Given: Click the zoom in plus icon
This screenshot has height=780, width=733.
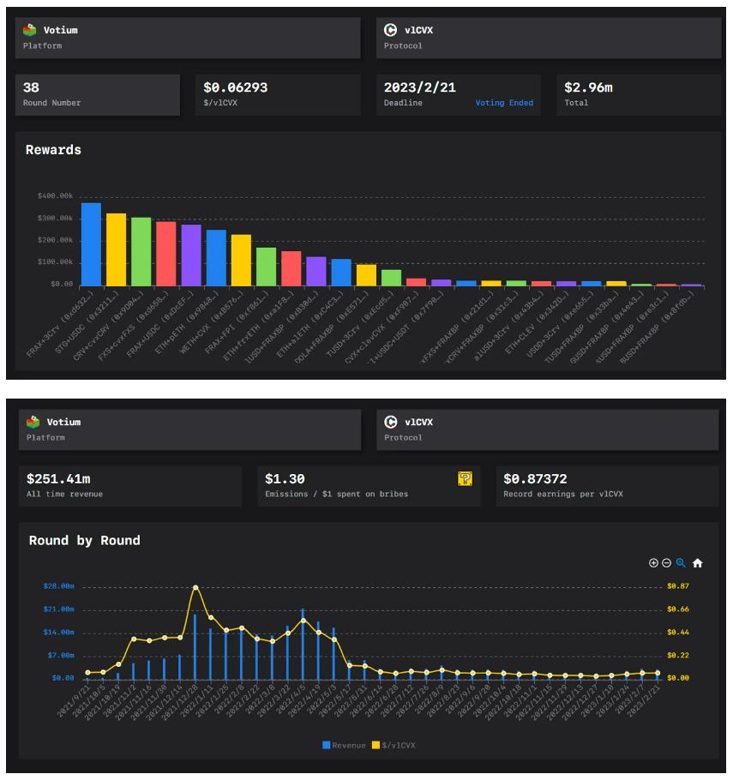Looking at the screenshot, I should pos(654,563).
